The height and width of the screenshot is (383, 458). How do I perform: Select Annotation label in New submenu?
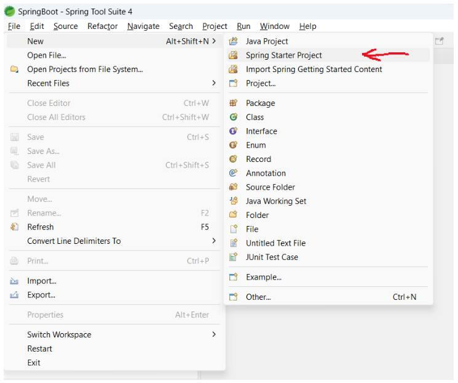pyautogui.click(x=266, y=173)
